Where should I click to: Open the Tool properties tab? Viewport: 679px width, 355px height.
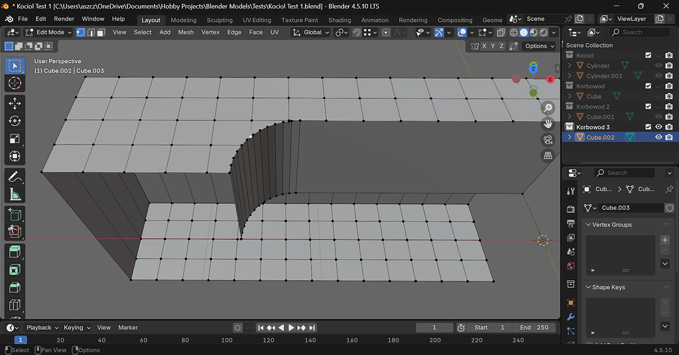(x=571, y=191)
